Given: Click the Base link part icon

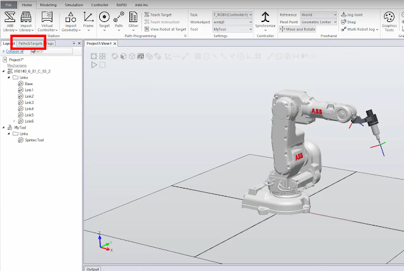Looking at the screenshot, I should pos(21,84).
